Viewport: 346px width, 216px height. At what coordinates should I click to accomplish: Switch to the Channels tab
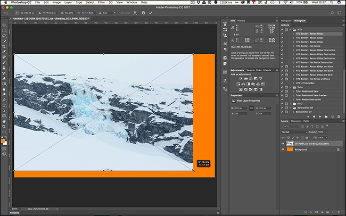[x=295, y=121]
